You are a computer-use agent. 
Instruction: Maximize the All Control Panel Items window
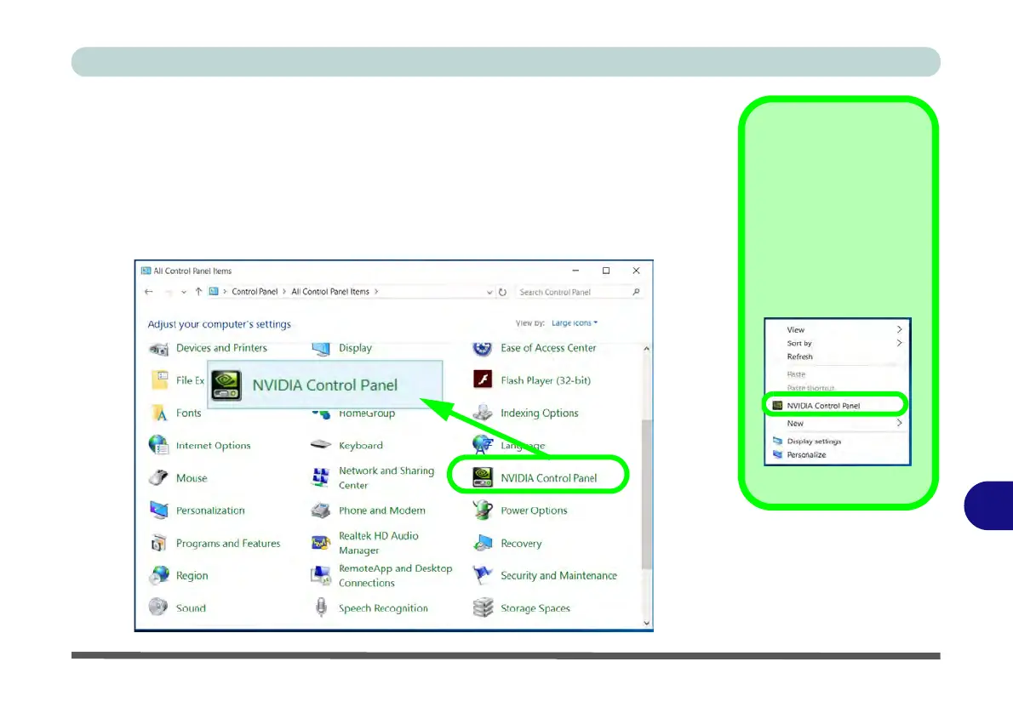click(606, 271)
